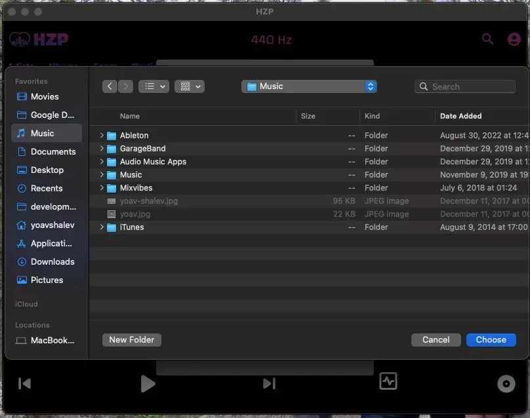Click the magnifier search icon in HZP header
The image size is (530, 418).
(487, 39)
